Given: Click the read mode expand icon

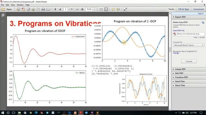Looking at the screenshot, I should click(x=125, y=9).
